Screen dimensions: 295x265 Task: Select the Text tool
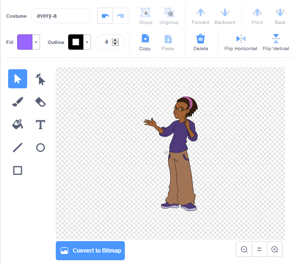click(x=41, y=125)
